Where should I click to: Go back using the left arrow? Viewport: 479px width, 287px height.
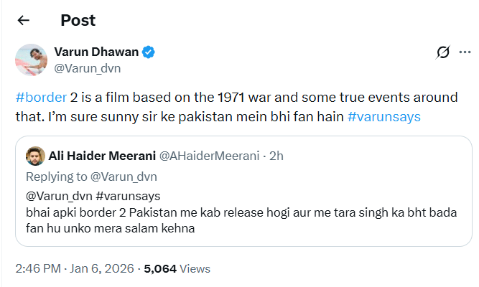23,20
